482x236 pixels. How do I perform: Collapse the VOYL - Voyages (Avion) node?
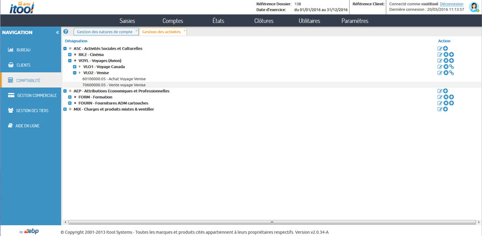click(70, 60)
